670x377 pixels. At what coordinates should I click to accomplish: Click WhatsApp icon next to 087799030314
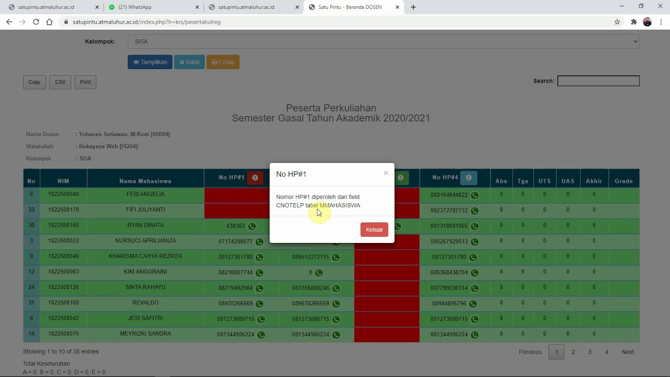tap(474, 289)
